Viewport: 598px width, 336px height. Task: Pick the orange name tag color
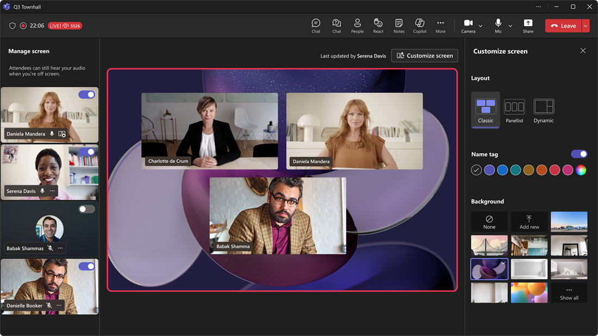[541, 170]
